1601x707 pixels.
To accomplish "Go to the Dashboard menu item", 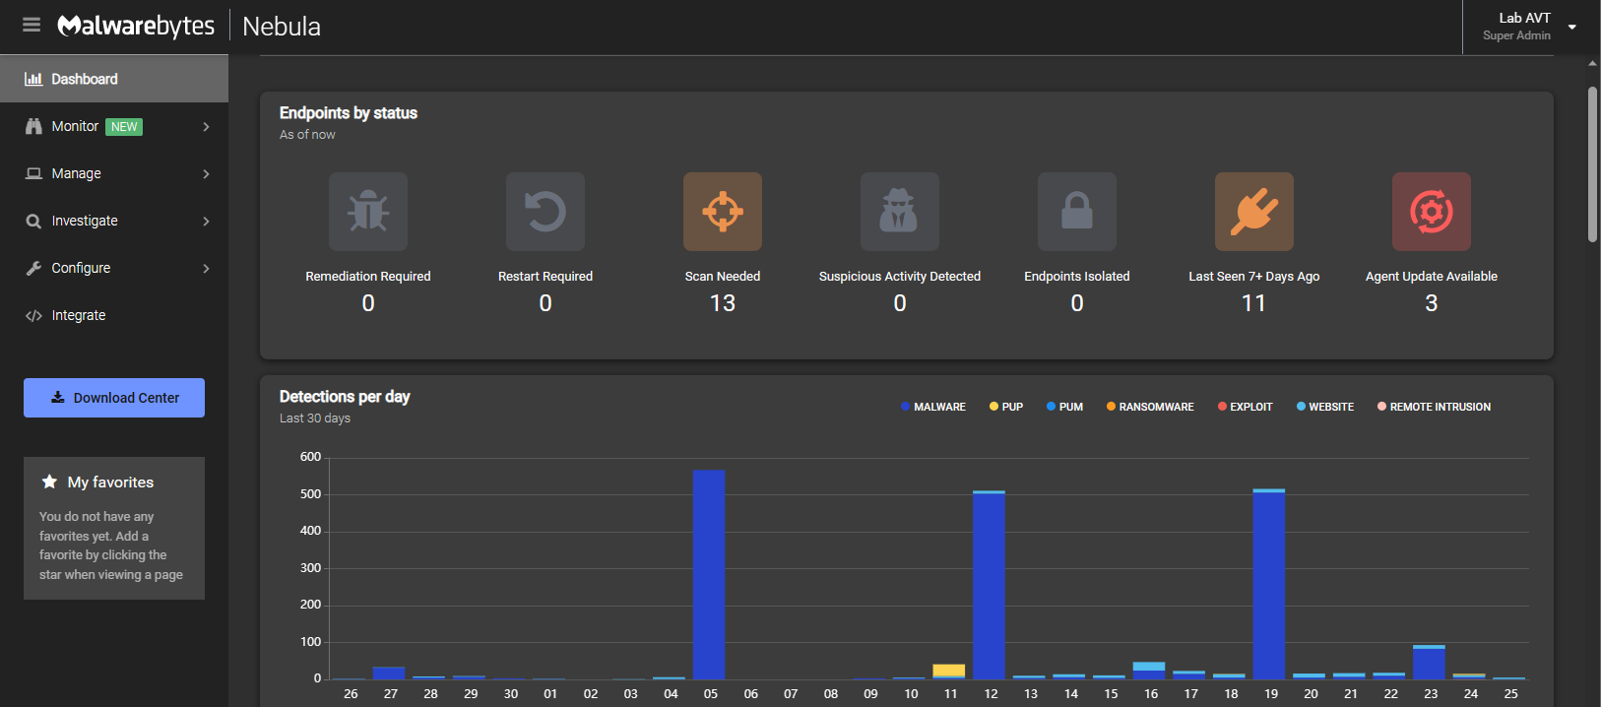I will [85, 79].
